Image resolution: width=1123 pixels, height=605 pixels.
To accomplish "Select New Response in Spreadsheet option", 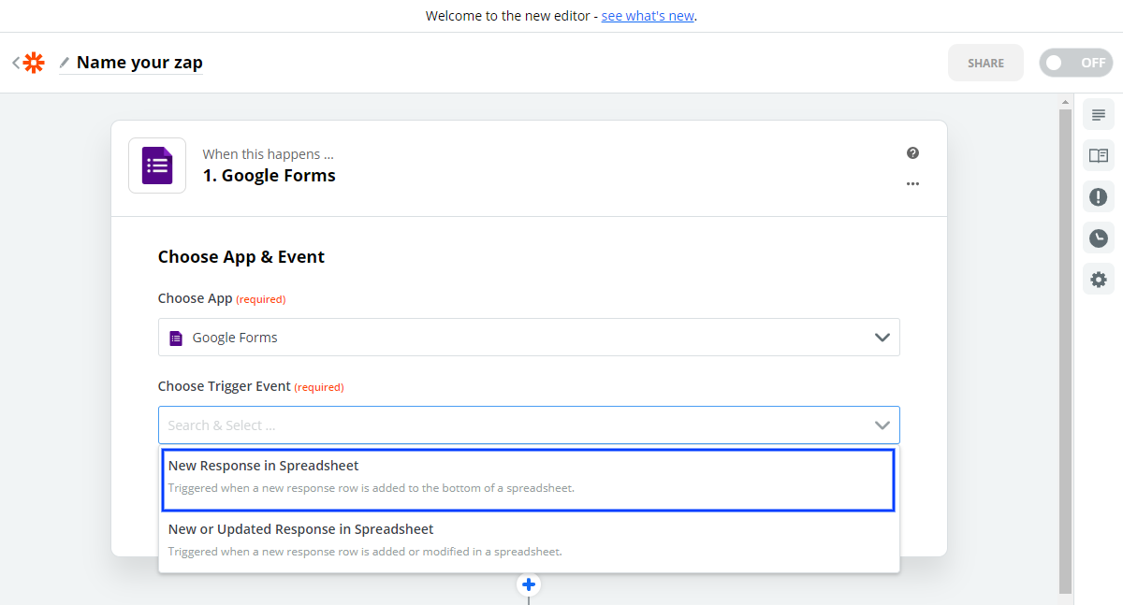I will (529, 480).
